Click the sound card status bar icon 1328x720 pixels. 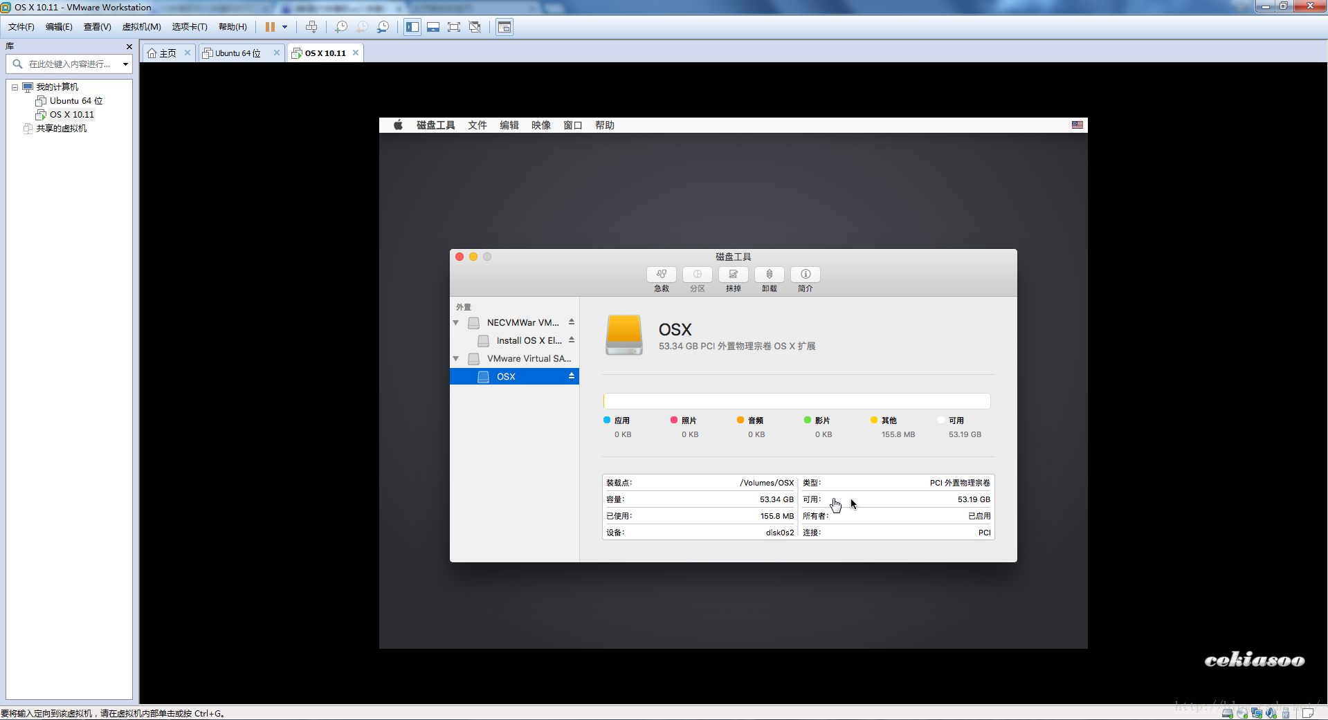click(1271, 713)
